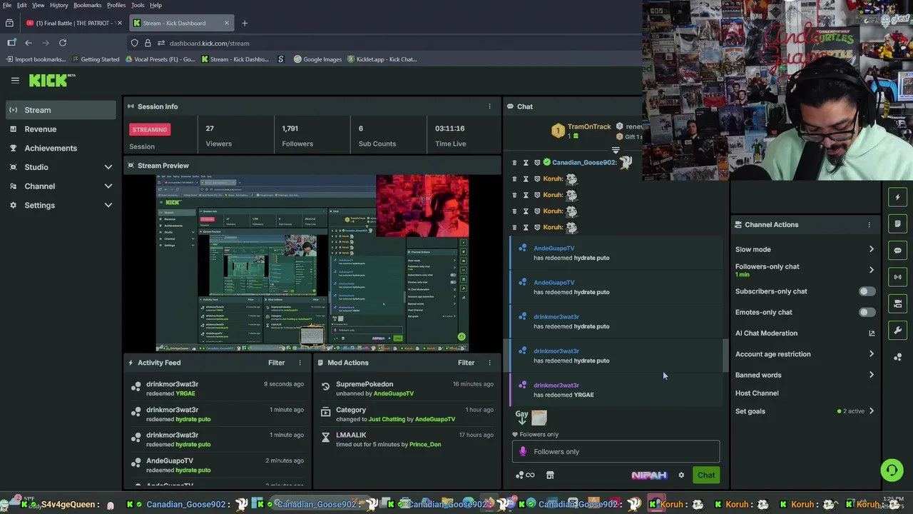913x514 pixels.
Task: Open the chat shop icon
Action: click(550, 475)
